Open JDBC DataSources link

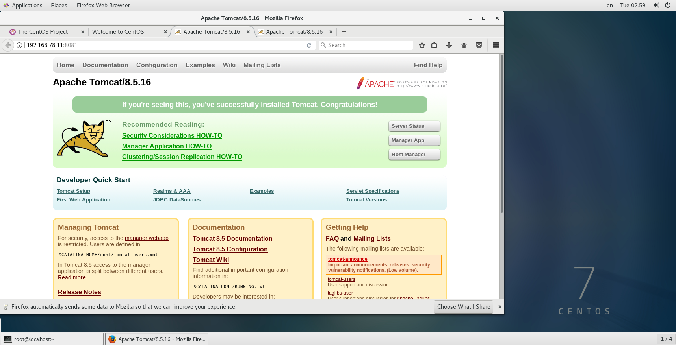177,200
